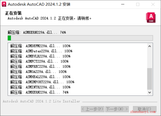Screen dimensions: 161x116
Task: Click the log list scrollbar thumb
Action: pos(150,79)
